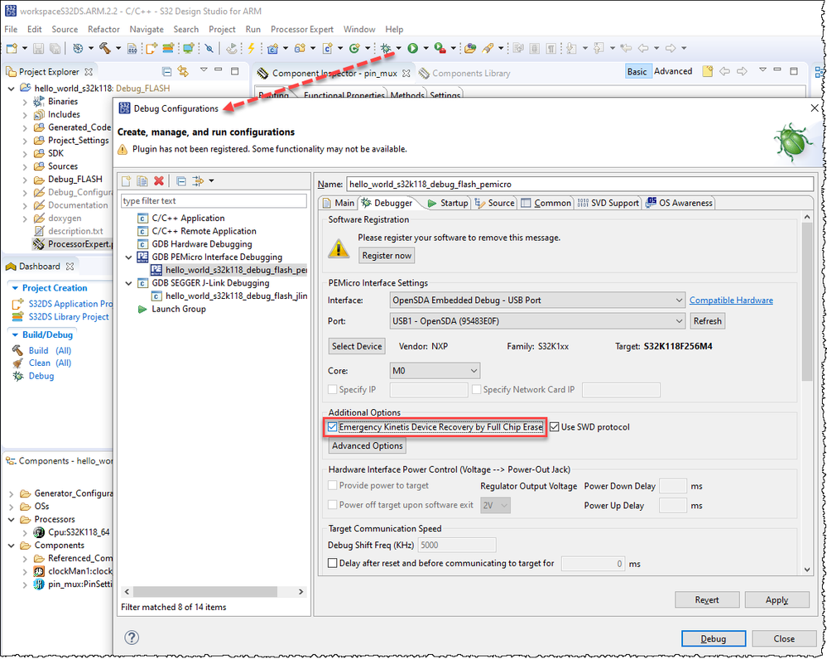
Task: Click the Advanced Options button
Action: (x=367, y=446)
